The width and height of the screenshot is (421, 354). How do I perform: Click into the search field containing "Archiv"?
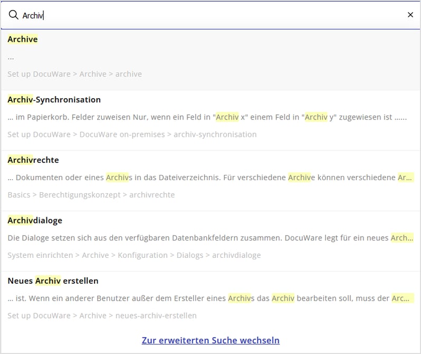(211, 15)
